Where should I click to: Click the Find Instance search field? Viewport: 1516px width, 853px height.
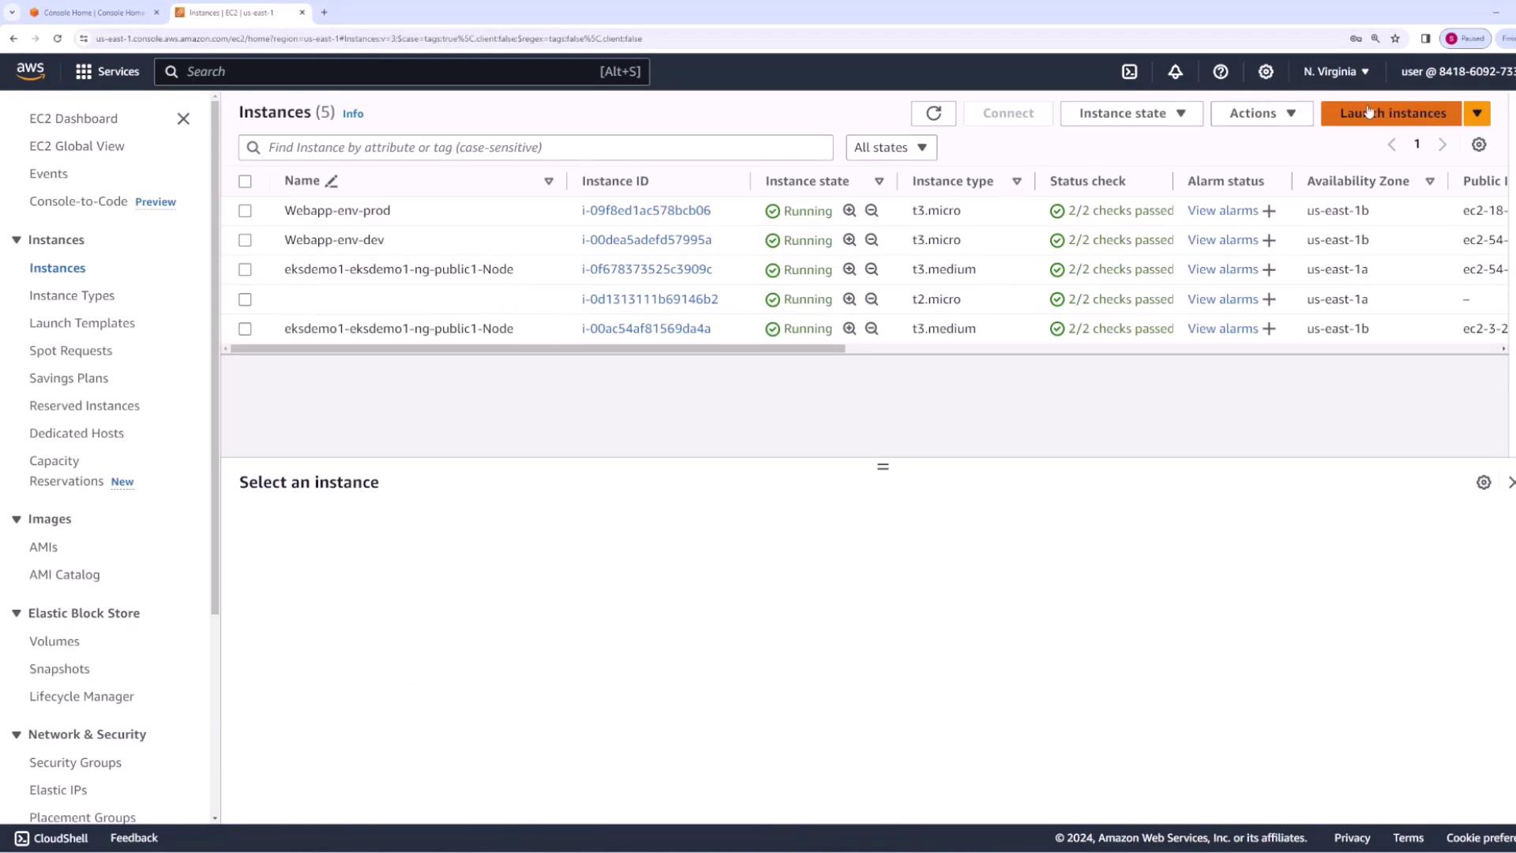click(x=545, y=148)
